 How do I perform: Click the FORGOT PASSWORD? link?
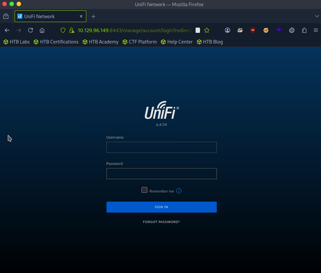161,222
